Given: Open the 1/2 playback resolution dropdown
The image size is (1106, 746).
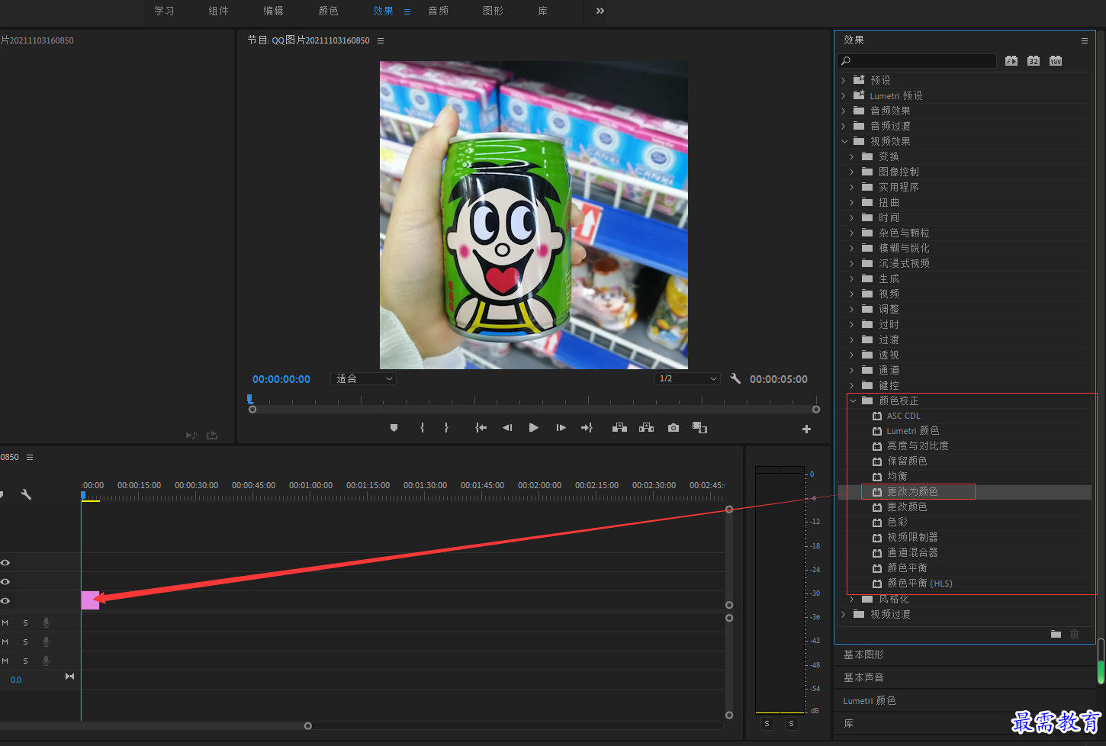Looking at the screenshot, I should pyautogui.click(x=687, y=378).
